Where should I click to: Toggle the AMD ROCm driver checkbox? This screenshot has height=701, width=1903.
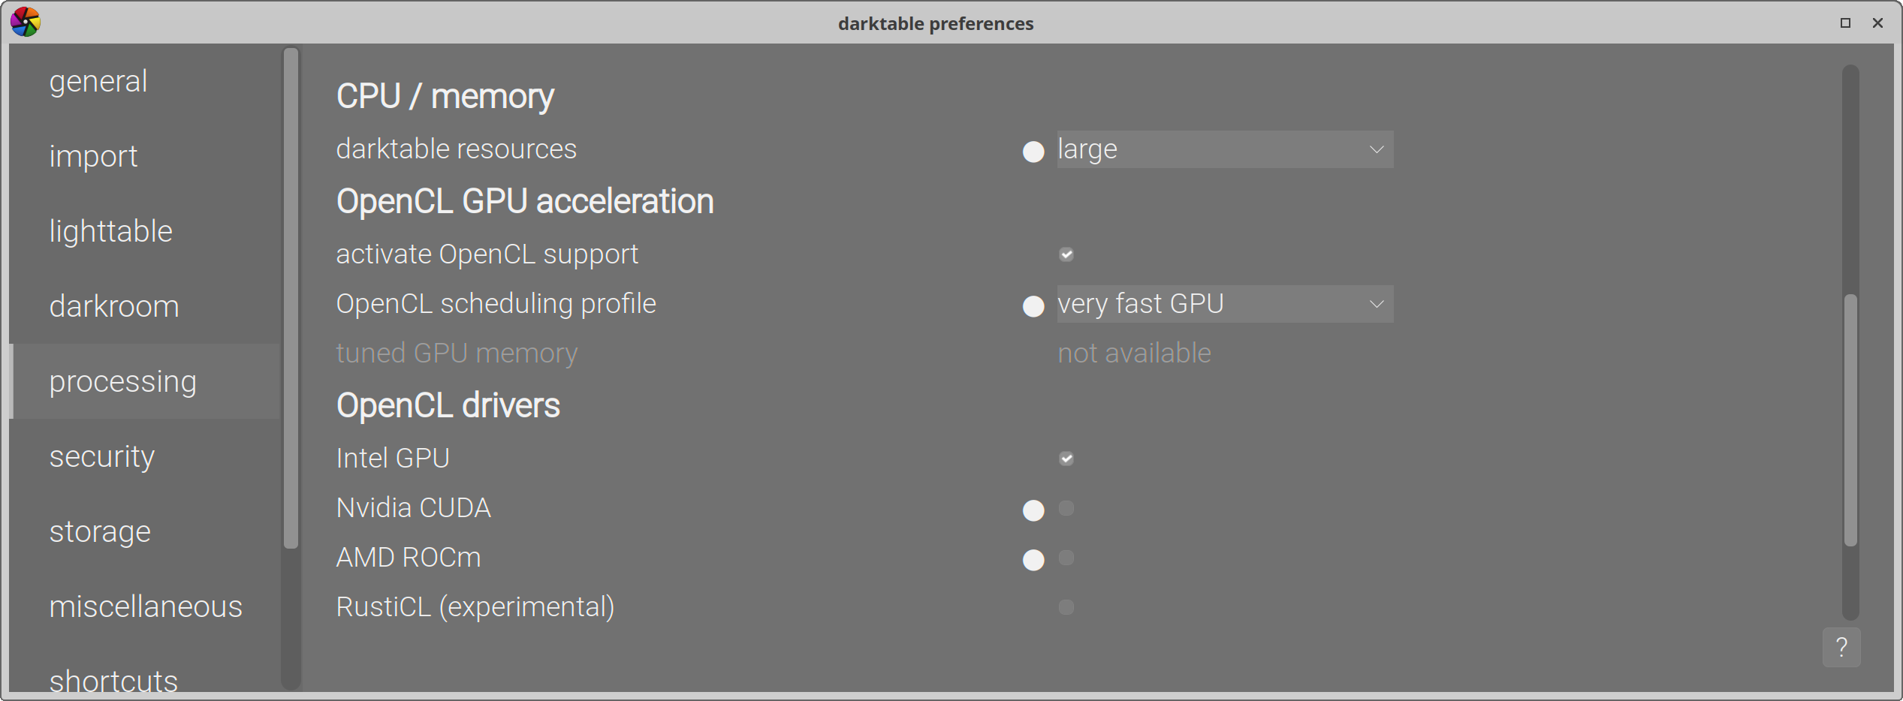click(1066, 558)
